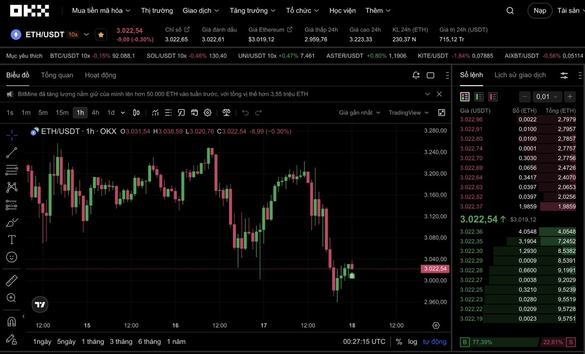Expand more timeframe options chevron
This screenshot has width=585, height=354.
click(122, 112)
